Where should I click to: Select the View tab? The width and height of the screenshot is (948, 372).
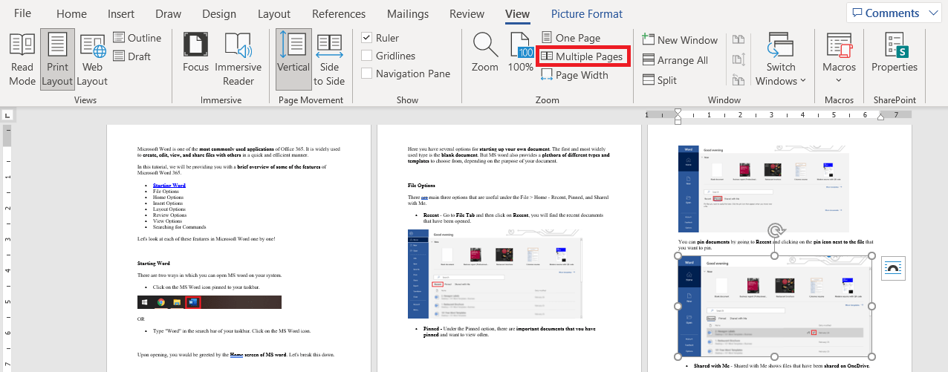point(518,14)
